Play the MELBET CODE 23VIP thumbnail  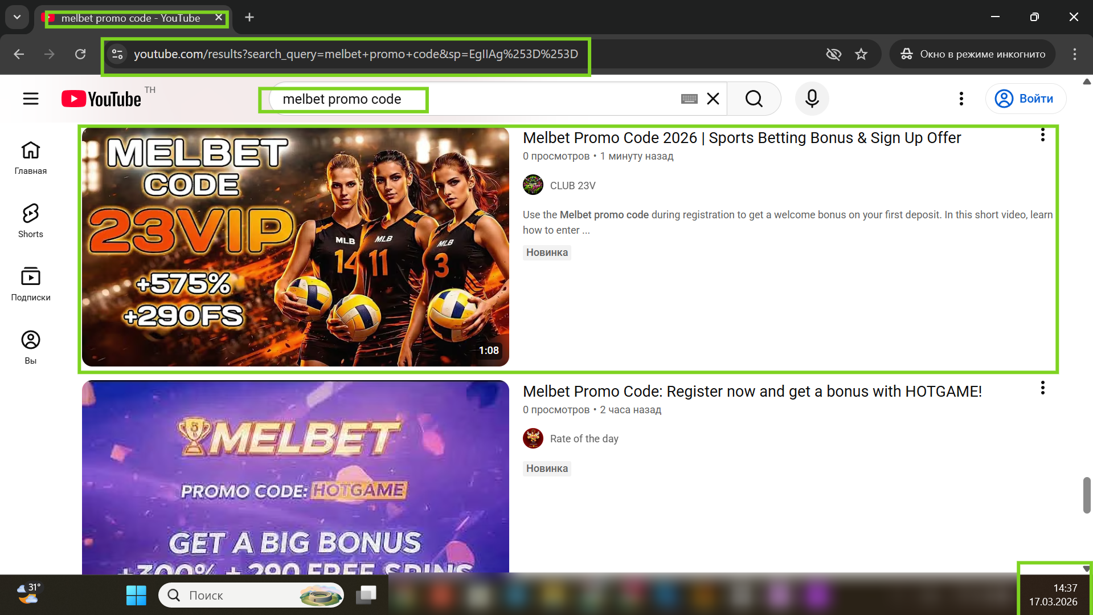295,247
